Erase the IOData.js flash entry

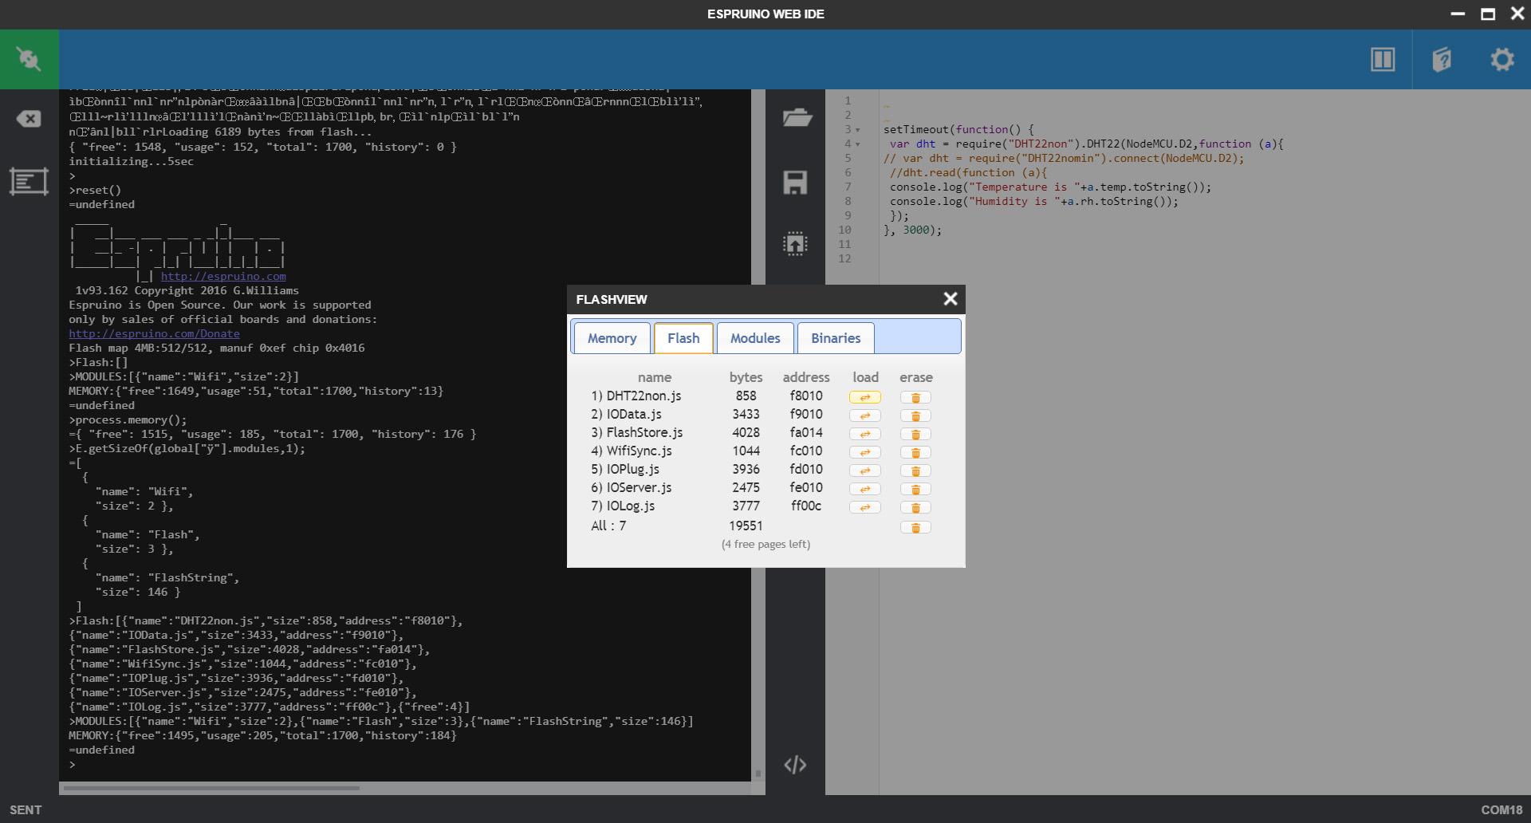915,415
